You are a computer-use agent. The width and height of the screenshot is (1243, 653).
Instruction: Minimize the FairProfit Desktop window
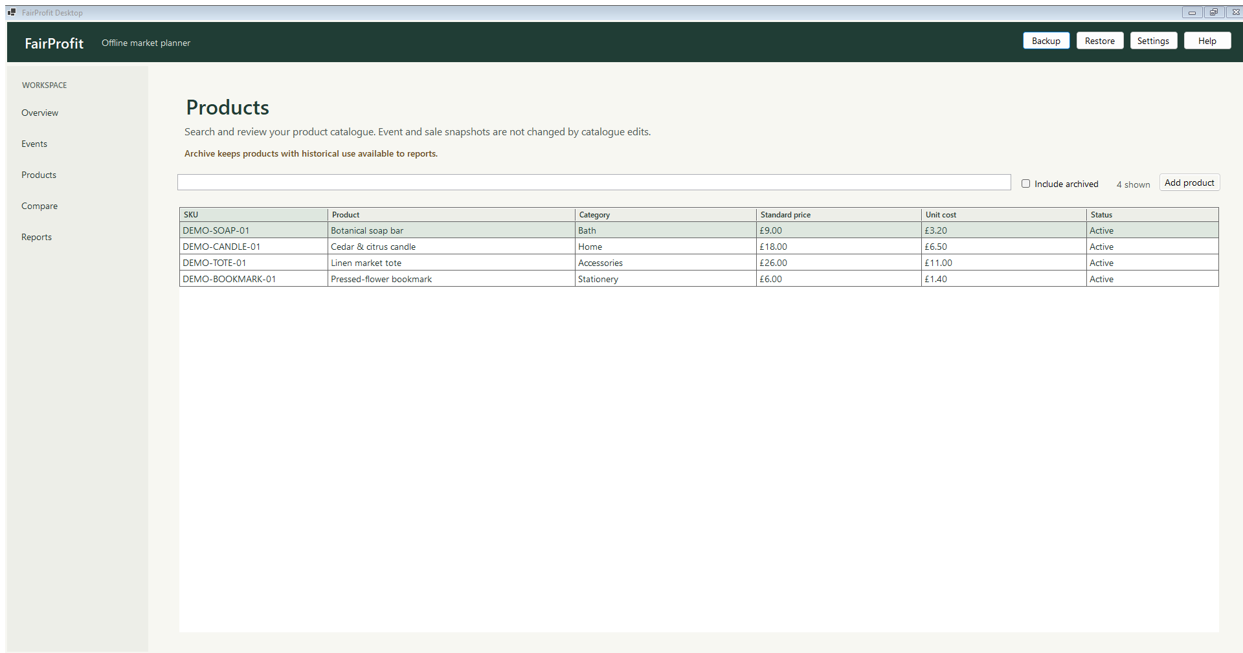1192,12
